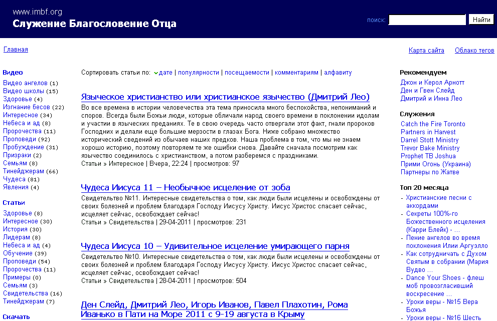Viewport: 497px width, 321px height.
Task: Open Пение ангелов во время поклонения link
Action: click(447, 241)
